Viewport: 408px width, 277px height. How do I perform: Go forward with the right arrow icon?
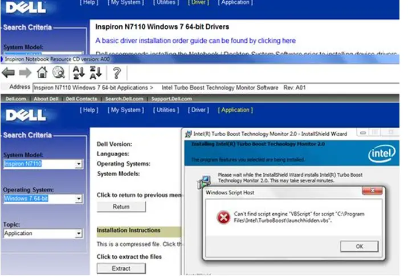click(x=25, y=72)
